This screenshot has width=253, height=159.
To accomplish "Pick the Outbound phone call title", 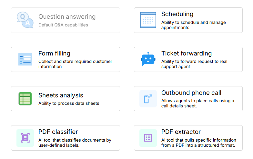I will coord(191,93).
